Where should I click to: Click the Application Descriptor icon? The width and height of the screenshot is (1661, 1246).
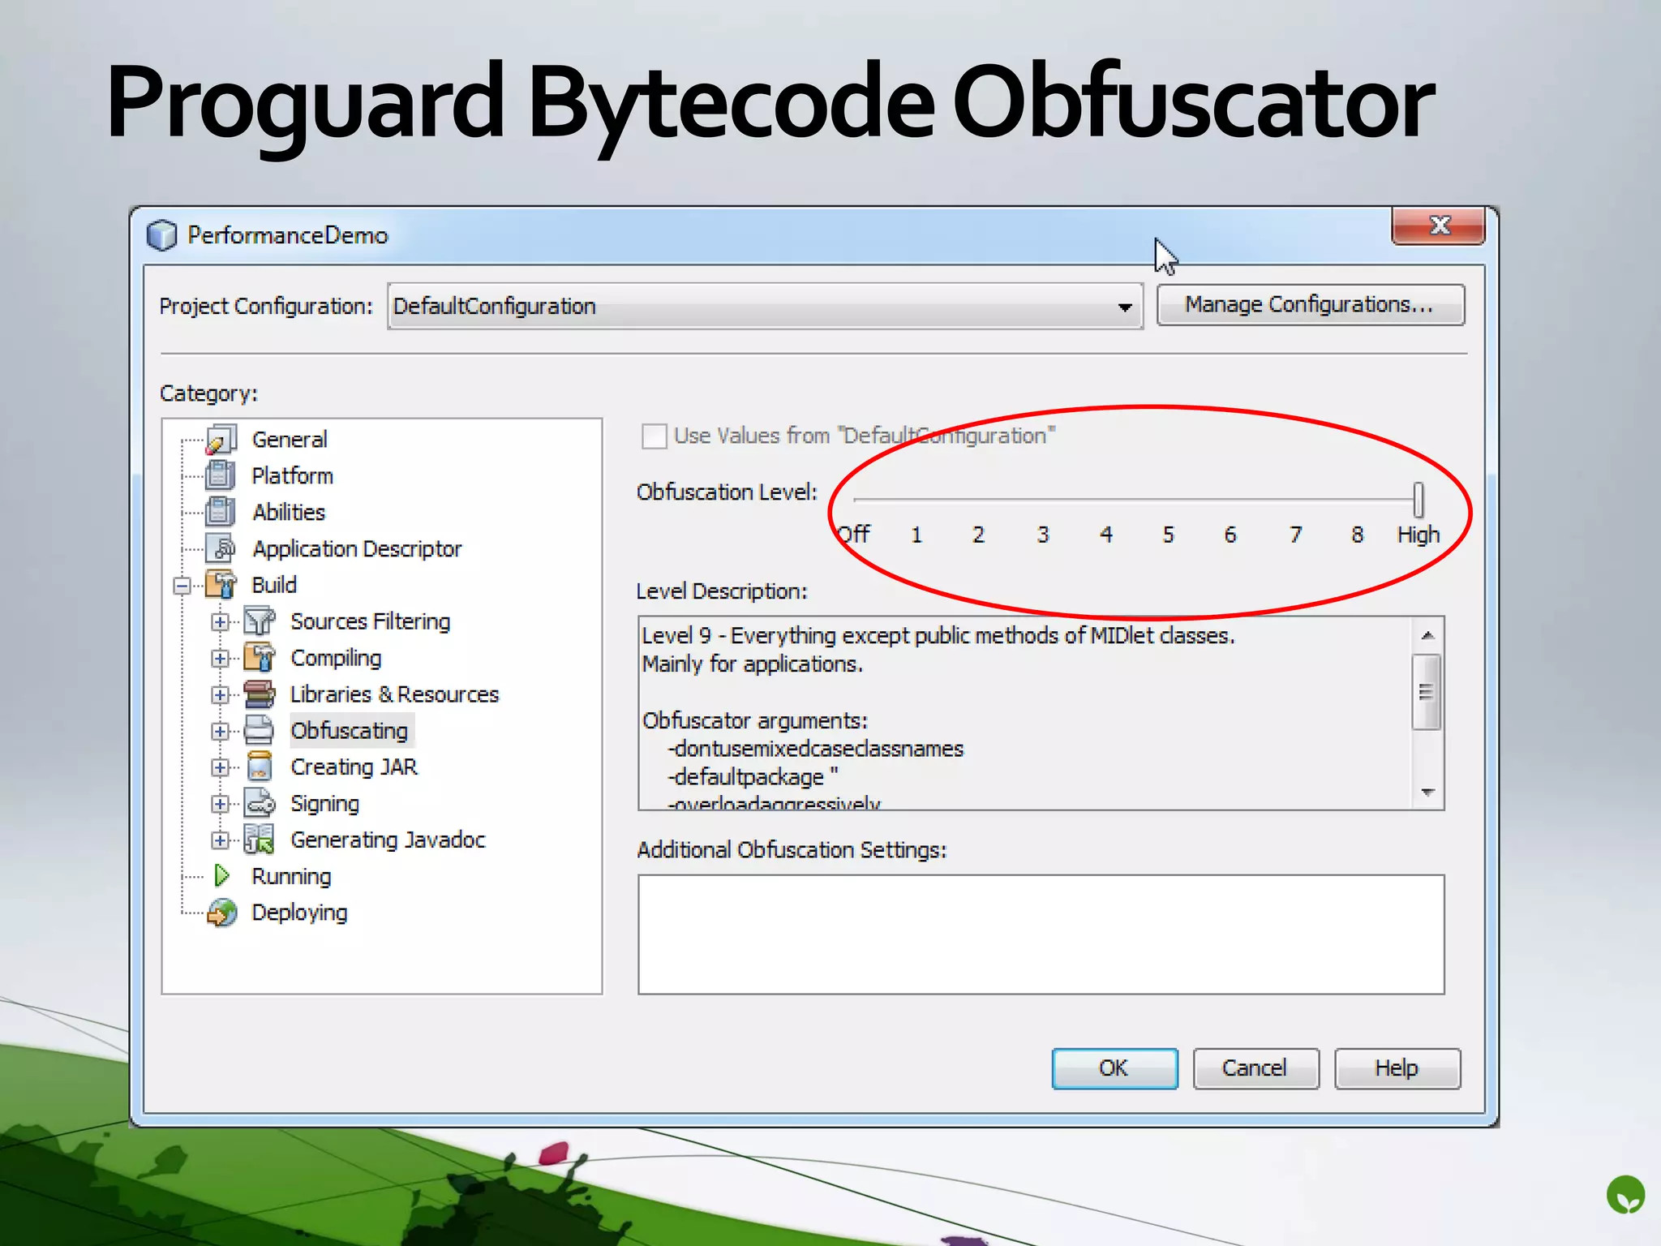point(221,548)
